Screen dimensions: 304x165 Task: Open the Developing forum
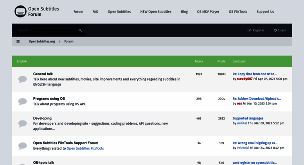pyautogui.click(x=42, y=118)
